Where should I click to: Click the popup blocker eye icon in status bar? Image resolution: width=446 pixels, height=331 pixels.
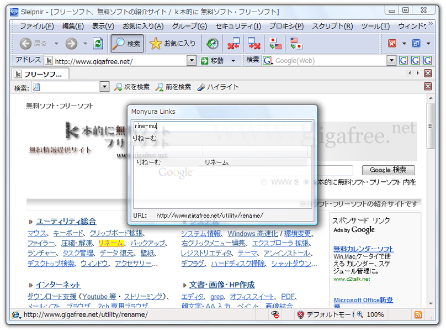(275, 314)
